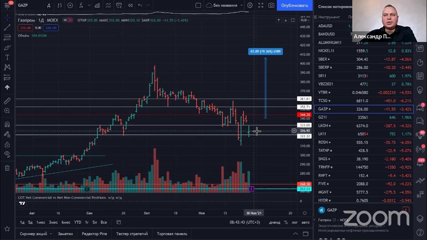
Task: Open candle chart style selector
Action: (60, 5)
